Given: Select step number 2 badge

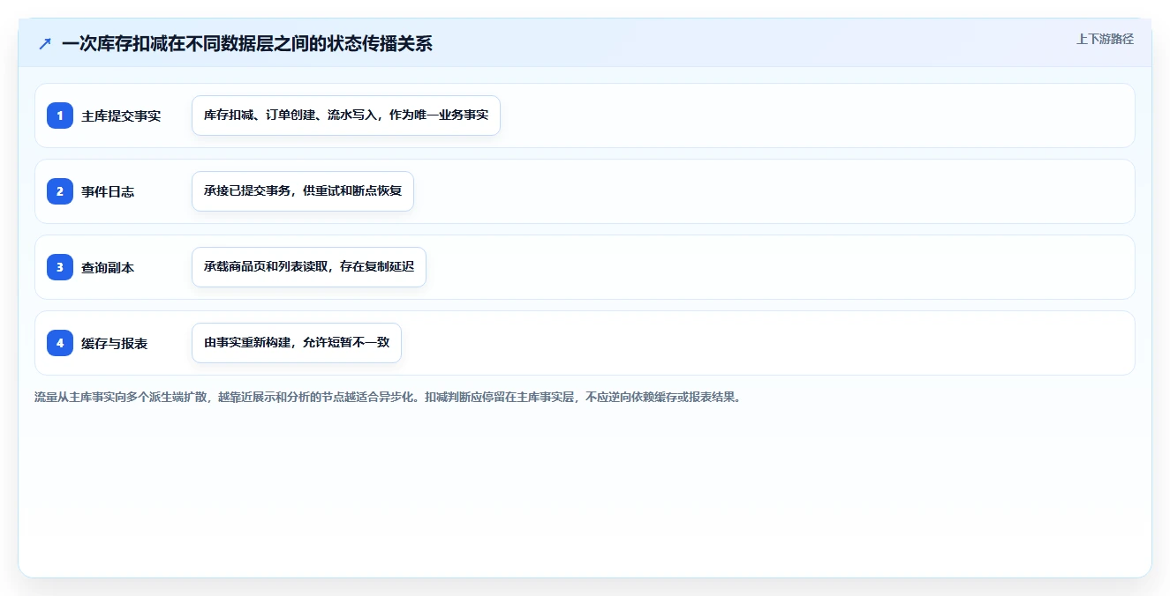Looking at the screenshot, I should click(x=60, y=191).
